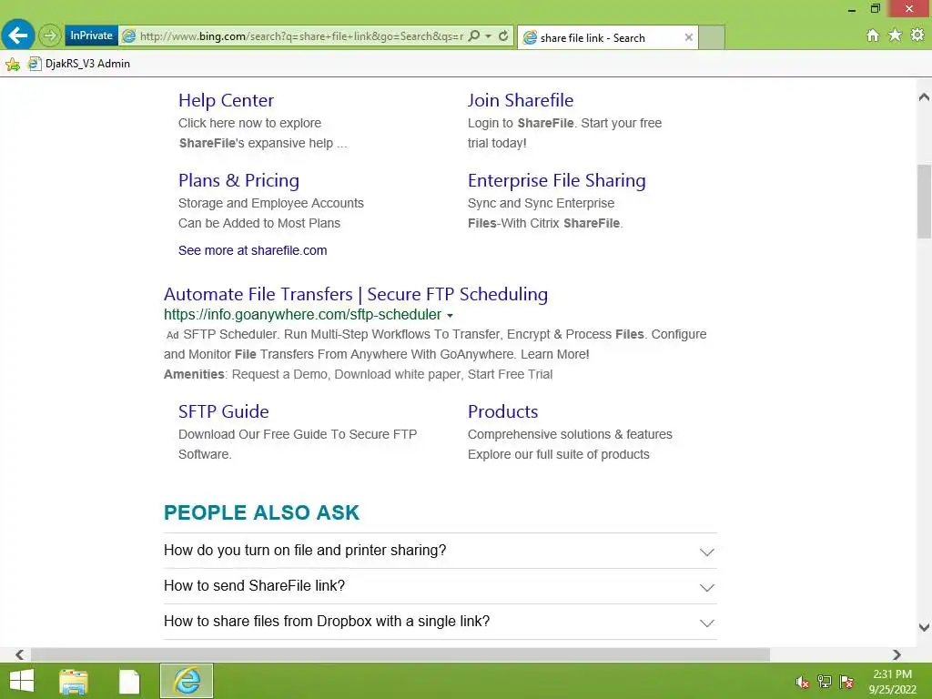932x699 pixels.
Task: Click the horizontal scrollbar thumb
Action: tap(400, 654)
